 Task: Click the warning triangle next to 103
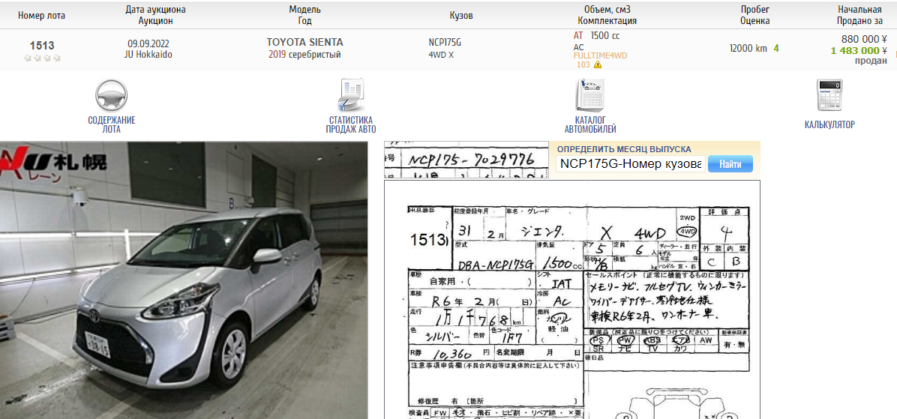[598, 64]
